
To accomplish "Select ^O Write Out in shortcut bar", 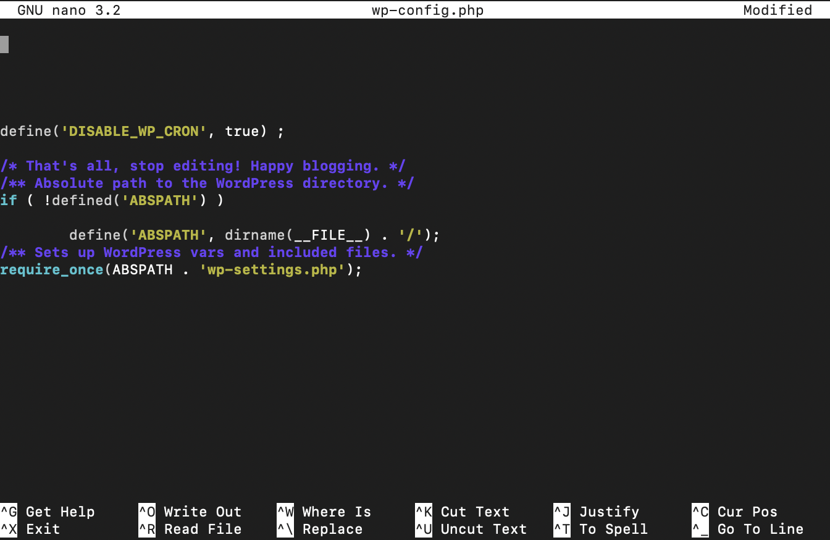I will (x=190, y=512).
